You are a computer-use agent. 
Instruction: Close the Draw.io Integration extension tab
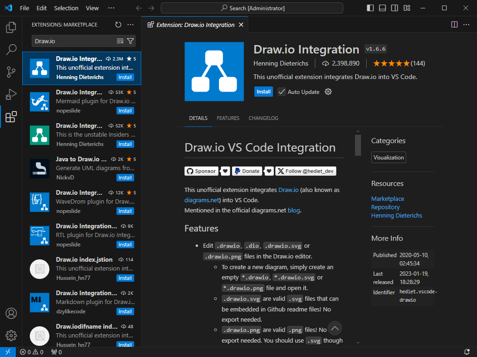click(241, 25)
